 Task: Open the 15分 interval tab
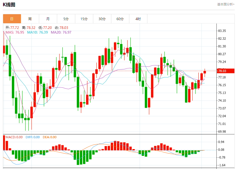pos(84,19)
